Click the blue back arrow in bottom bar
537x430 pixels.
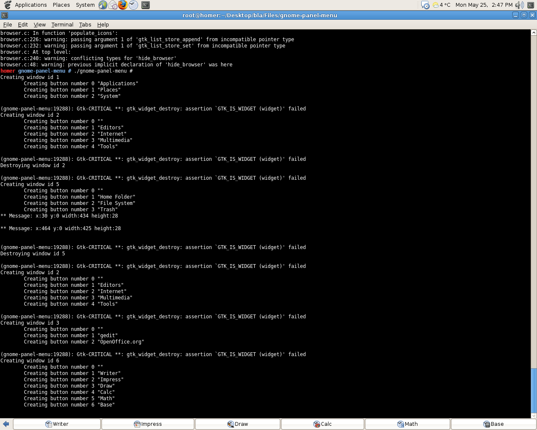(6, 424)
